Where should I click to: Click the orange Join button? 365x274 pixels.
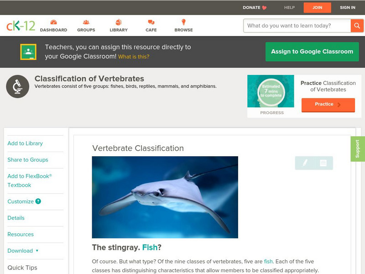click(317, 8)
